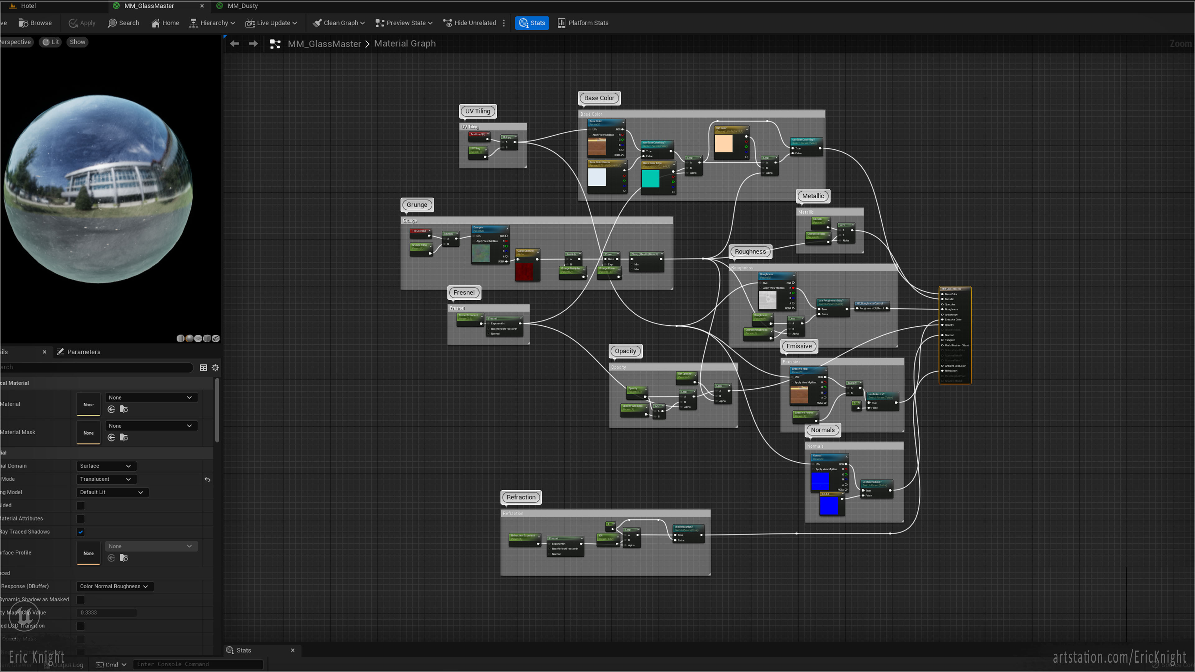Viewport: 1195px width, 672px height.
Task: Toggle the Two Sided checkbox
Action: click(x=81, y=506)
